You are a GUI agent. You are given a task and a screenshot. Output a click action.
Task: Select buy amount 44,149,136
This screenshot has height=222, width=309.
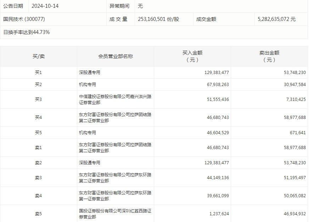point(218,178)
